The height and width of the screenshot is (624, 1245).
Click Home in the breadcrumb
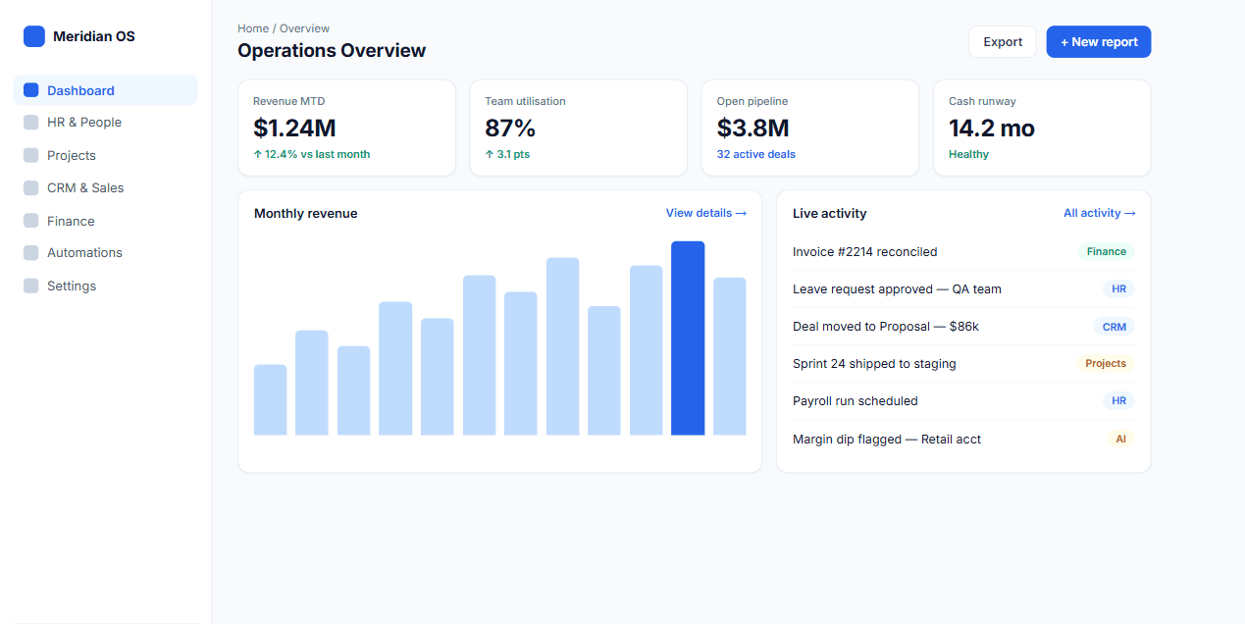tap(253, 28)
